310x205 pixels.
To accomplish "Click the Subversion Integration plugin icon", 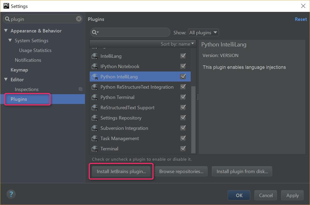I will 94,128.
